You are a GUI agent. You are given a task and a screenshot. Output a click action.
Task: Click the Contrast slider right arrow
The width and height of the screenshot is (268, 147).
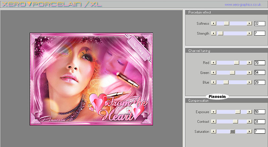pos(249,121)
